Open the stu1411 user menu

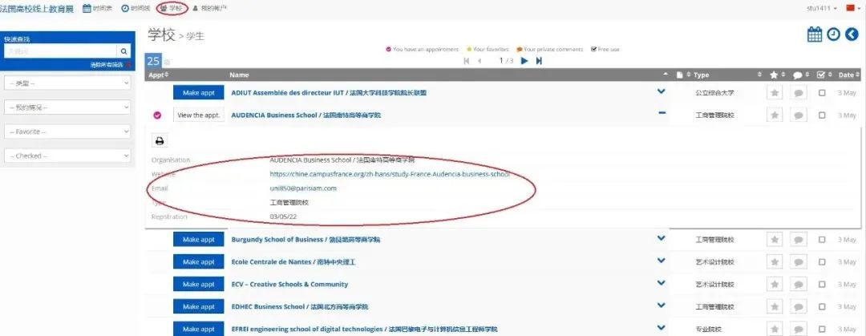(x=822, y=8)
